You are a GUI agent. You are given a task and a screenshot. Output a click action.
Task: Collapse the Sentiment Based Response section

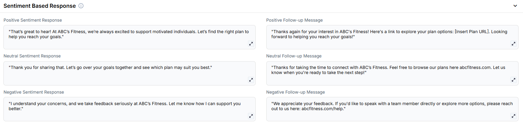[515, 6]
